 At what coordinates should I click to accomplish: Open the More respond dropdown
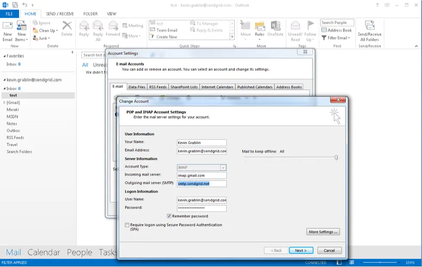pyautogui.click(x=131, y=36)
